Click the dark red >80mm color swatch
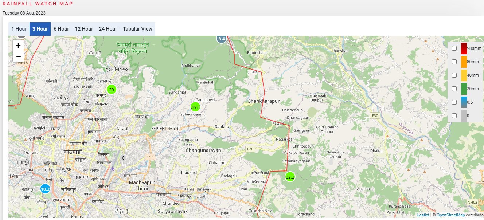484x220 pixels. point(464,48)
